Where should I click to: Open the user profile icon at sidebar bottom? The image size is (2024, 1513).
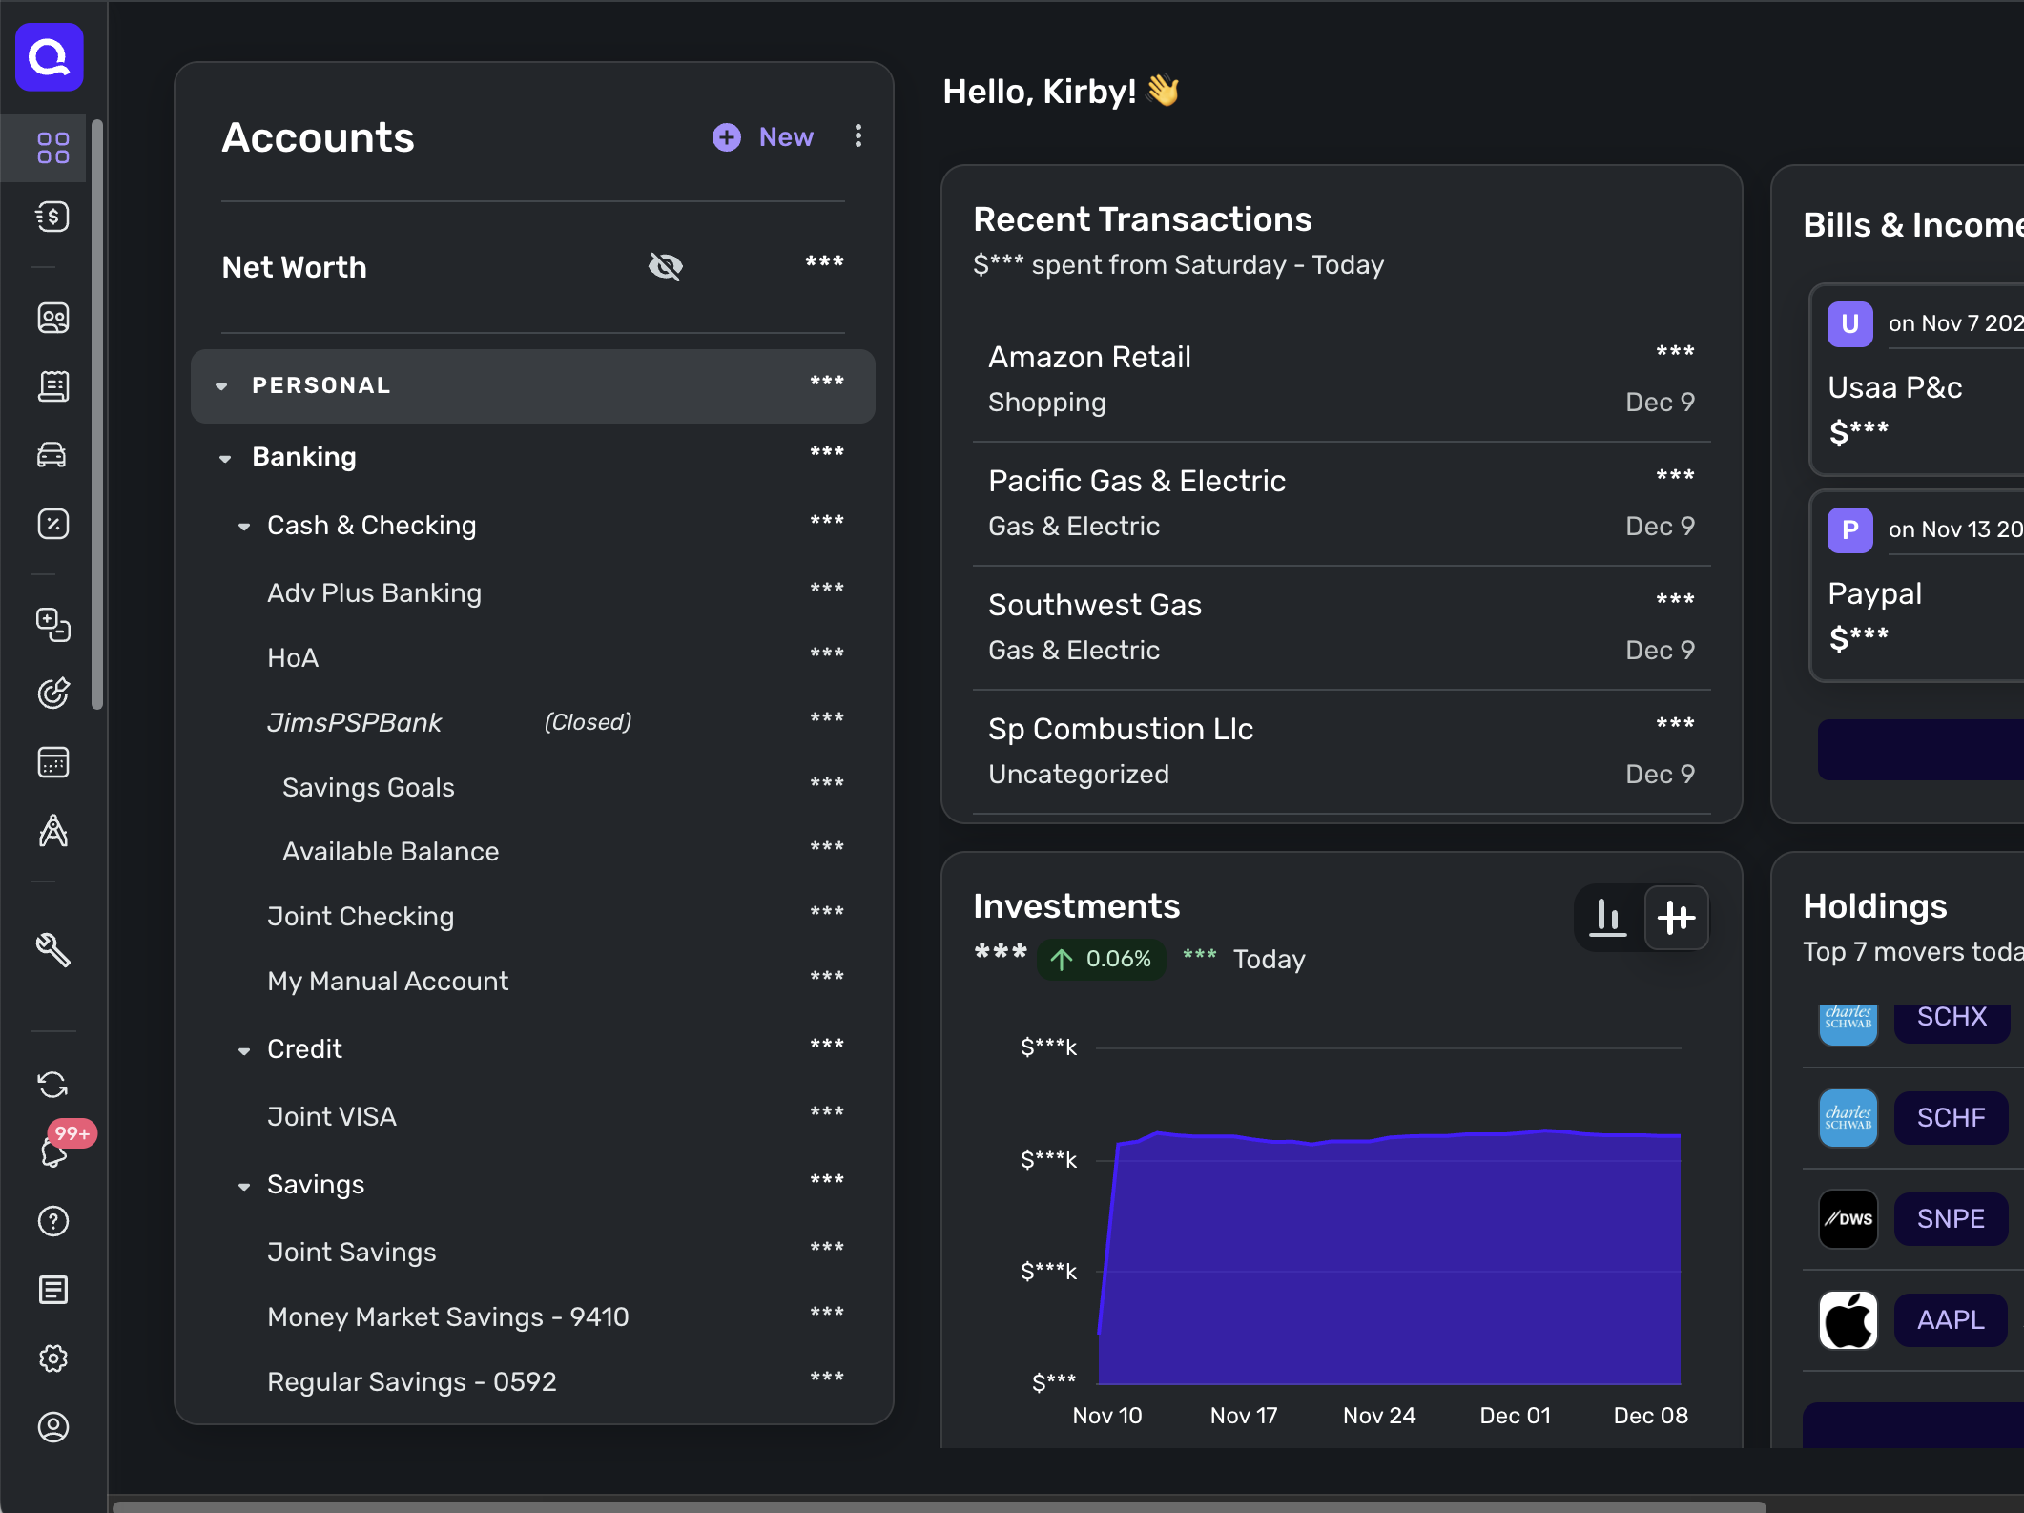click(52, 1427)
